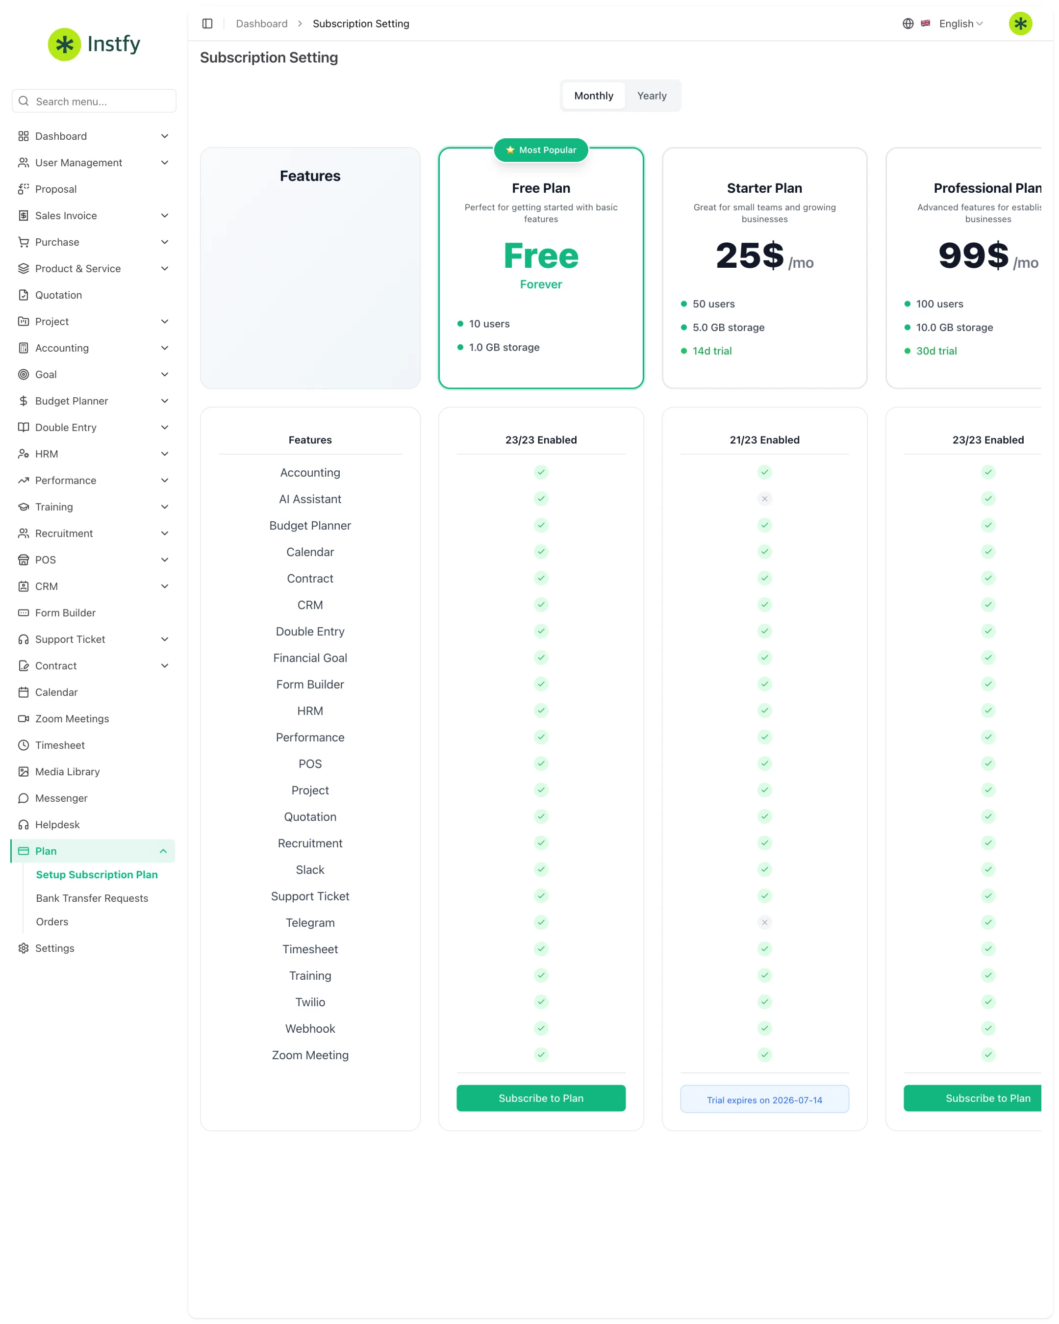
Task: Expand the Support Ticket chevron
Action: point(165,639)
